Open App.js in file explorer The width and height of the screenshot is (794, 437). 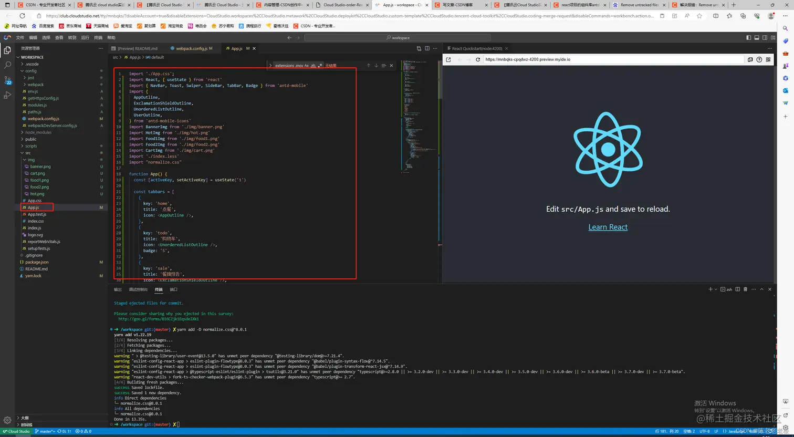(x=62, y=207)
